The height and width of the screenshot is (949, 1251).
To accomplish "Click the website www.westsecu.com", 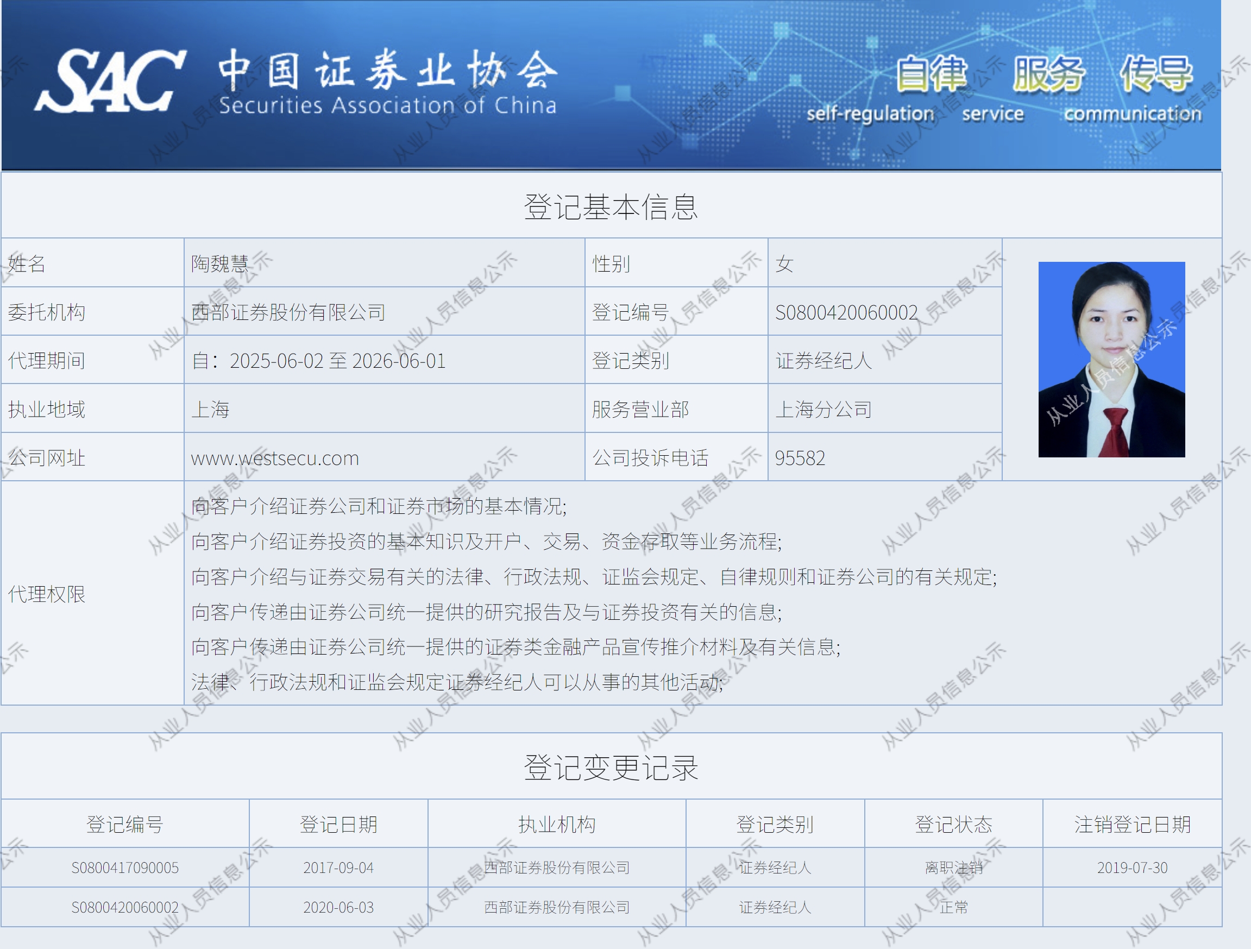I will coord(275,458).
